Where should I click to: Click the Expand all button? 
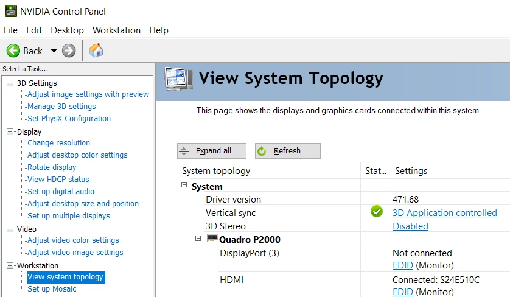[212, 151]
